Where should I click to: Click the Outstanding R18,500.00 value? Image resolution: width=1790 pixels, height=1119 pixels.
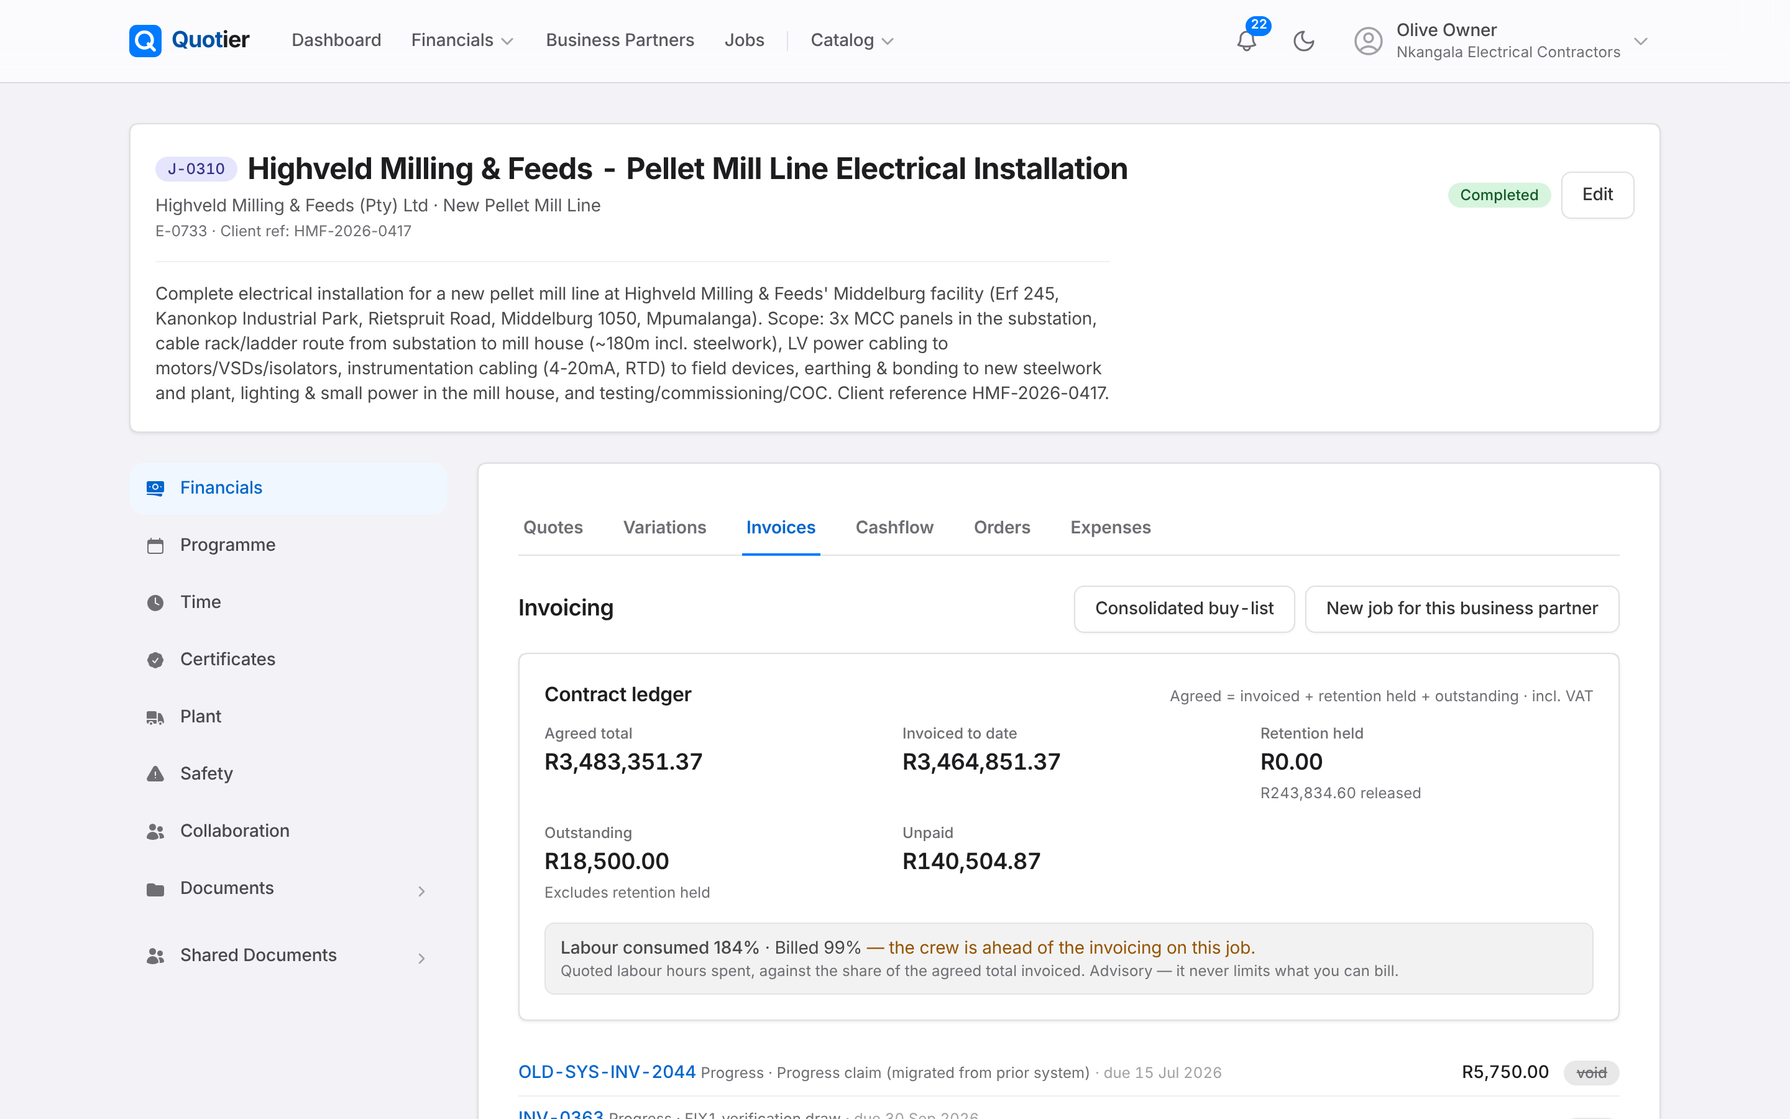point(607,862)
